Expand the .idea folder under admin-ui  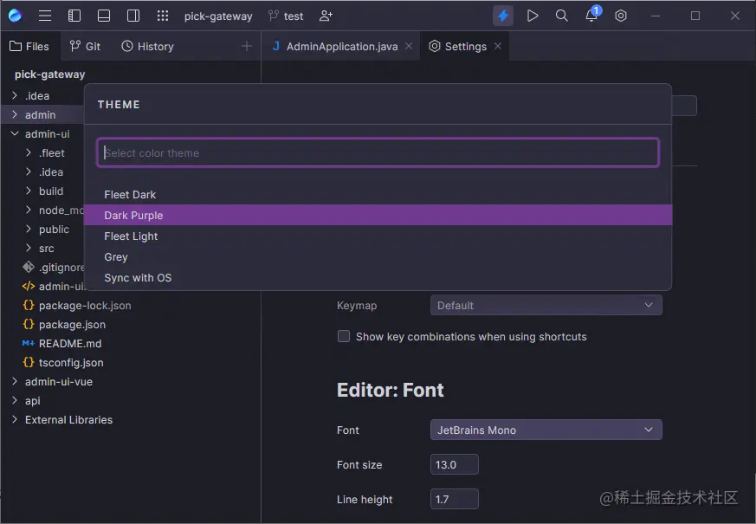point(29,171)
